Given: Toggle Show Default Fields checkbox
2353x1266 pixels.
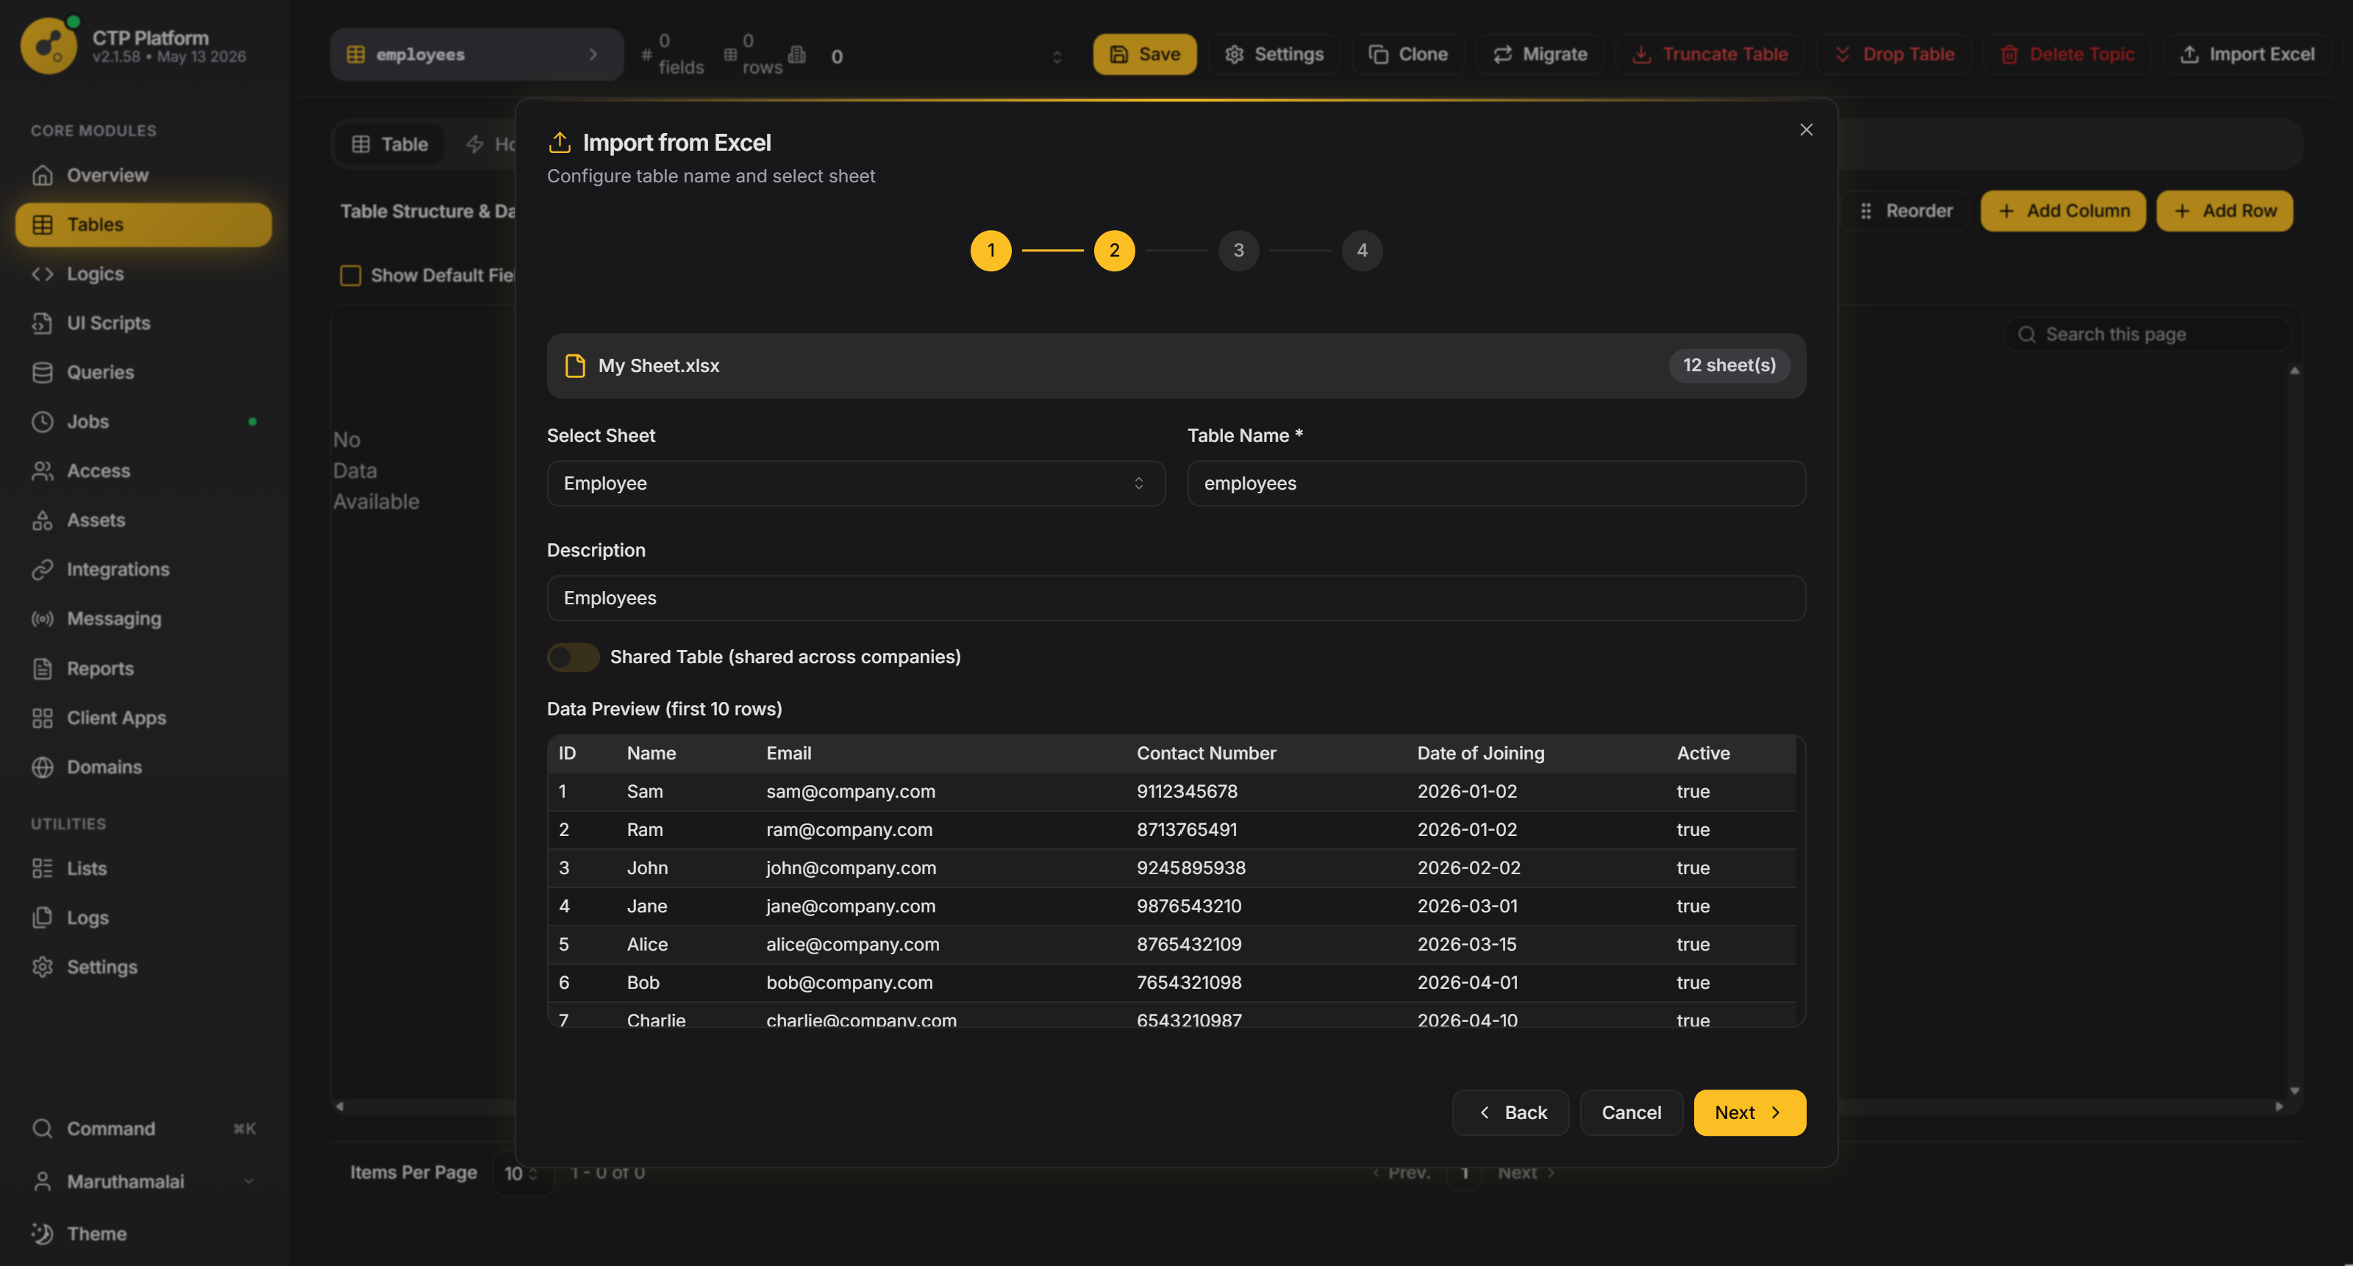Looking at the screenshot, I should point(350,275).
